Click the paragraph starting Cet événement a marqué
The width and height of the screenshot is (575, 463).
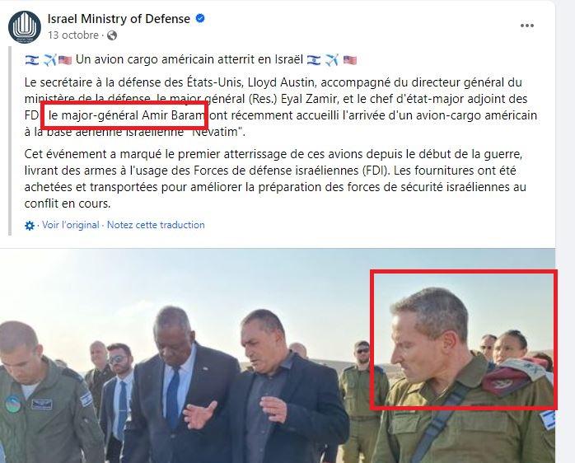pyautogui.click(x=275, y=179)
